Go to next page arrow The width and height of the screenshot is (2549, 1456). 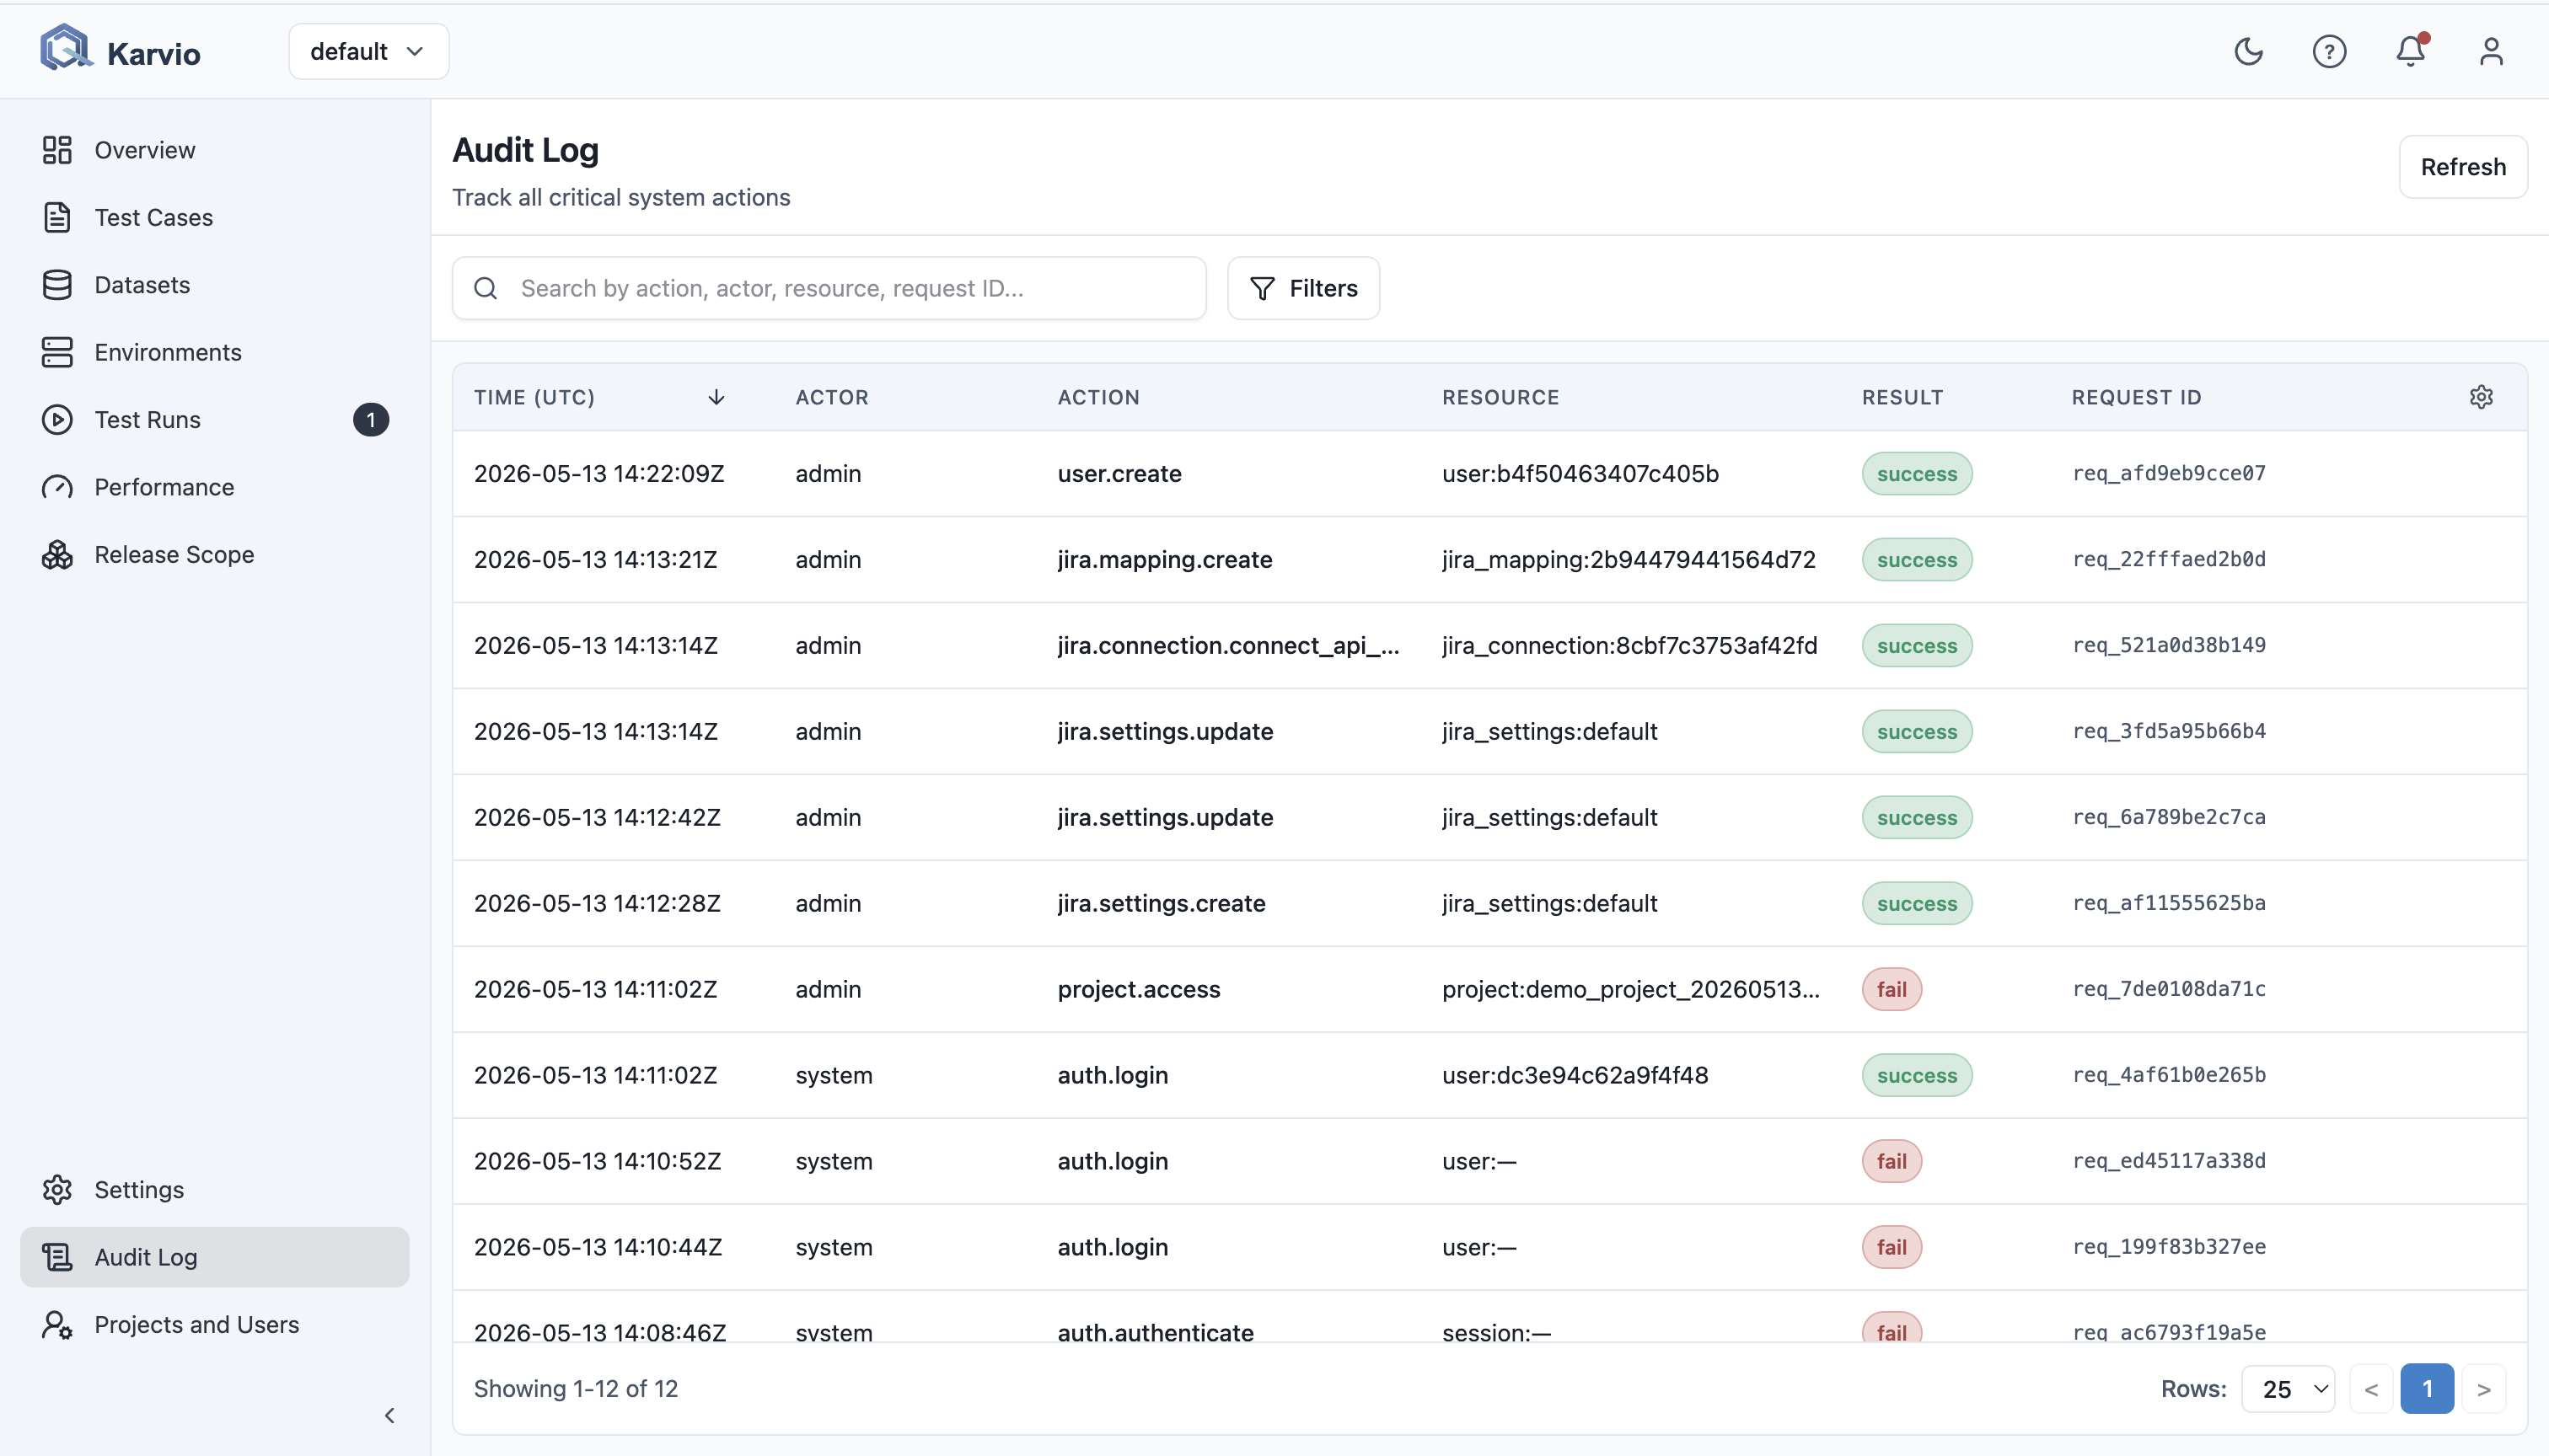pyautogui.click(x=2484, y=1389)
